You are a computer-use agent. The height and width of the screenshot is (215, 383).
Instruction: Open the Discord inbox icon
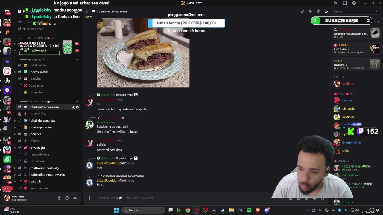pyautogui.click(x=345, y=3)
